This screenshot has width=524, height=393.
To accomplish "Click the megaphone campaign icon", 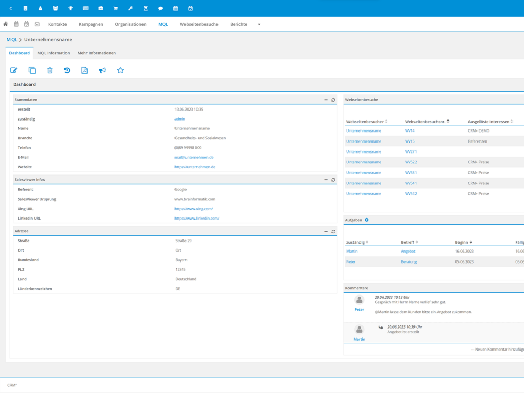I will coord(102,70).
